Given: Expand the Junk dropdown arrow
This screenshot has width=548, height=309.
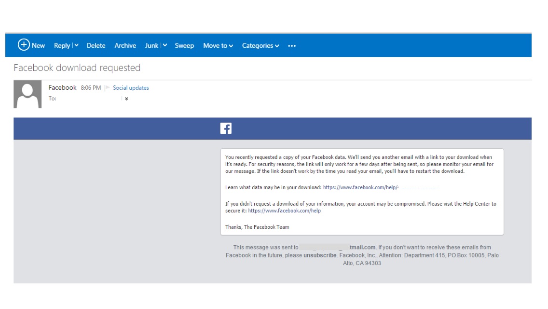Looking at the screenshot, I should point(165,45).
